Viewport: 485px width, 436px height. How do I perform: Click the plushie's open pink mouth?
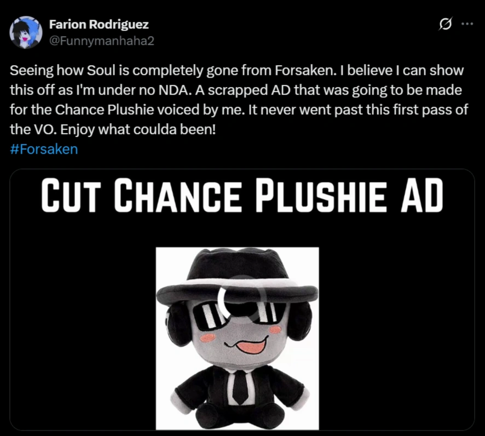click(x=251, y=346)
